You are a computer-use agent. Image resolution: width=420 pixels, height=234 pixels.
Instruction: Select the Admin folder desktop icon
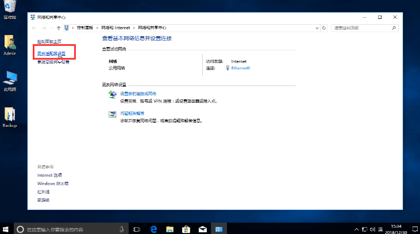click(x=10, y=45)
